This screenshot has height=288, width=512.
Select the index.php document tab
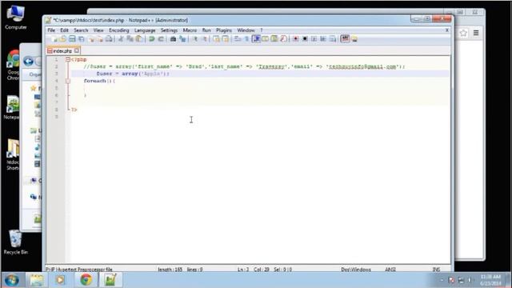[x=62, y=51]
